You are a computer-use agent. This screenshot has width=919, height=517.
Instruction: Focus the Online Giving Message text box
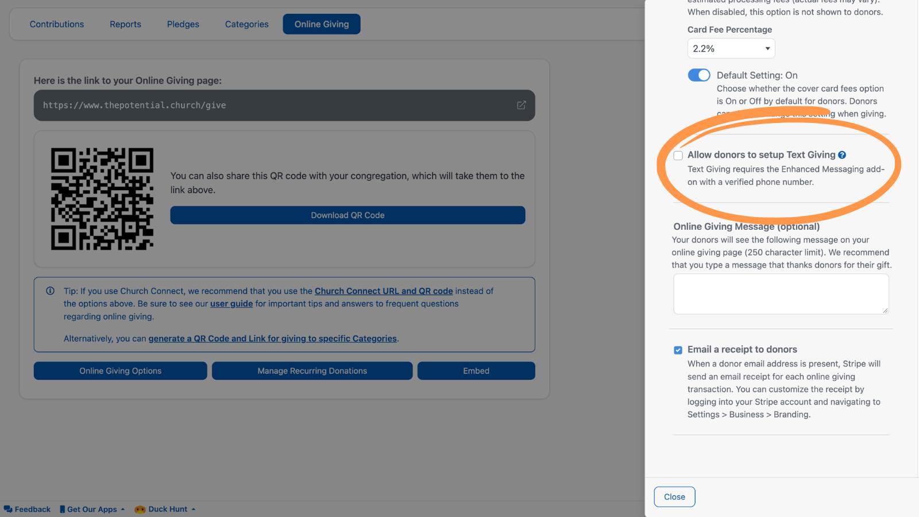tap(781, 294)
